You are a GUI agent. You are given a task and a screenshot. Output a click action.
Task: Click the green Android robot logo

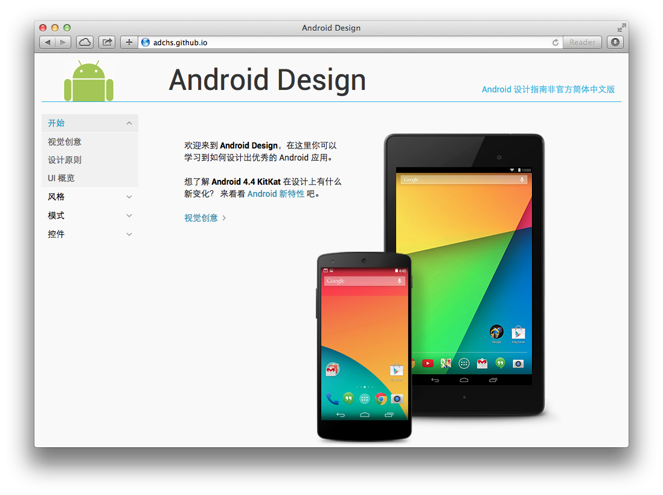tap(89, 81)
